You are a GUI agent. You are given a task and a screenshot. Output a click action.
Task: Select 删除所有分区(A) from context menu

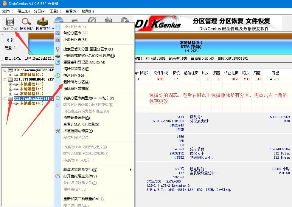76,82
